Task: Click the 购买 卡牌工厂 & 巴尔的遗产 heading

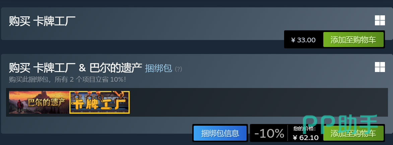Action: [x=75, y=68]
